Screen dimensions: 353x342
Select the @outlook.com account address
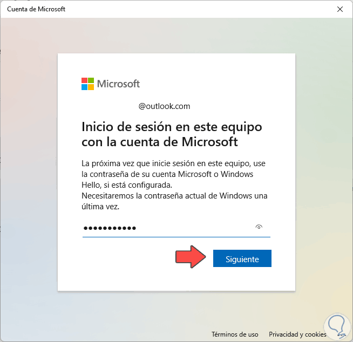[164, 106]
